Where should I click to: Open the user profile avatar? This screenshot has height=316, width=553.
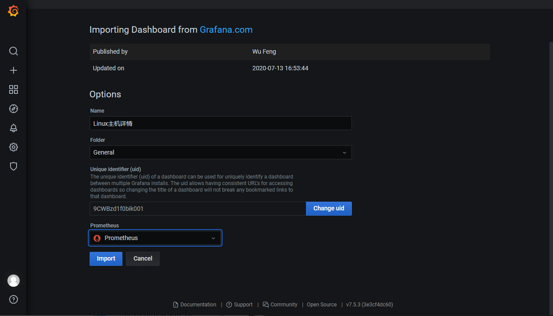[x=14, y=281]
